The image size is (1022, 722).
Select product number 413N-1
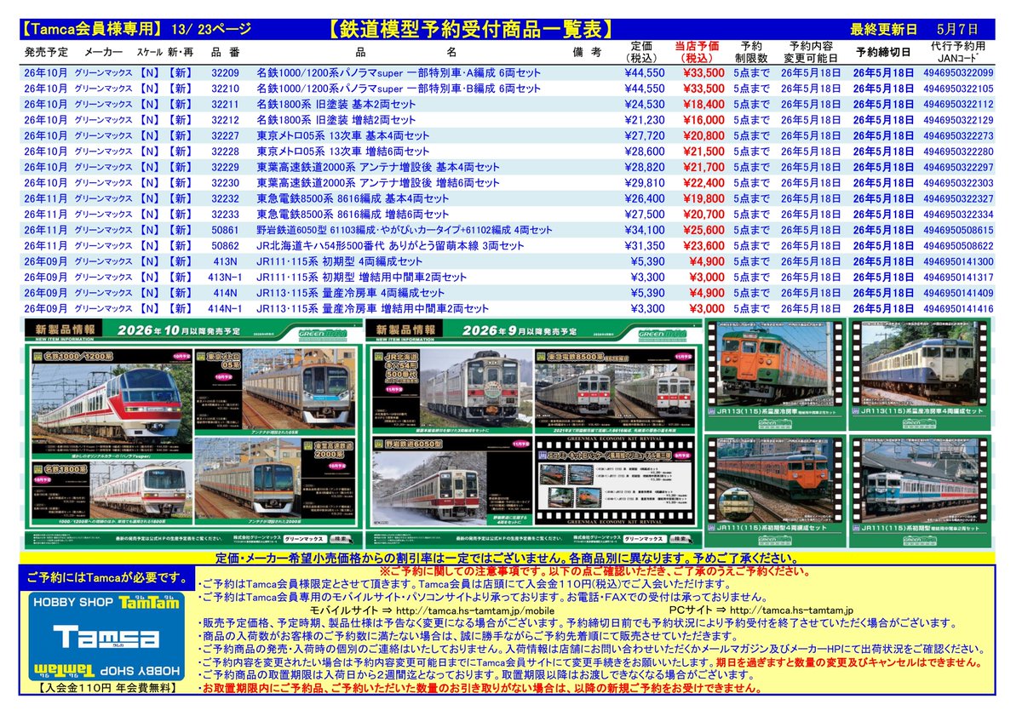coord(226,278)
